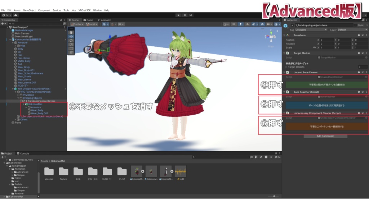This screenshot has width=369, height=207.
Task: Toggle the object active checkbox in Inspector
Action: [x=293, y=25]
